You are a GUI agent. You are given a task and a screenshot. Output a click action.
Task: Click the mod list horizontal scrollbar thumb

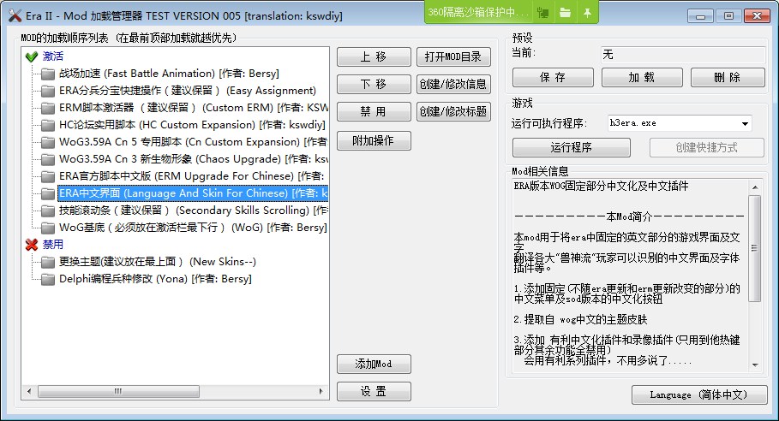point(118,391)
